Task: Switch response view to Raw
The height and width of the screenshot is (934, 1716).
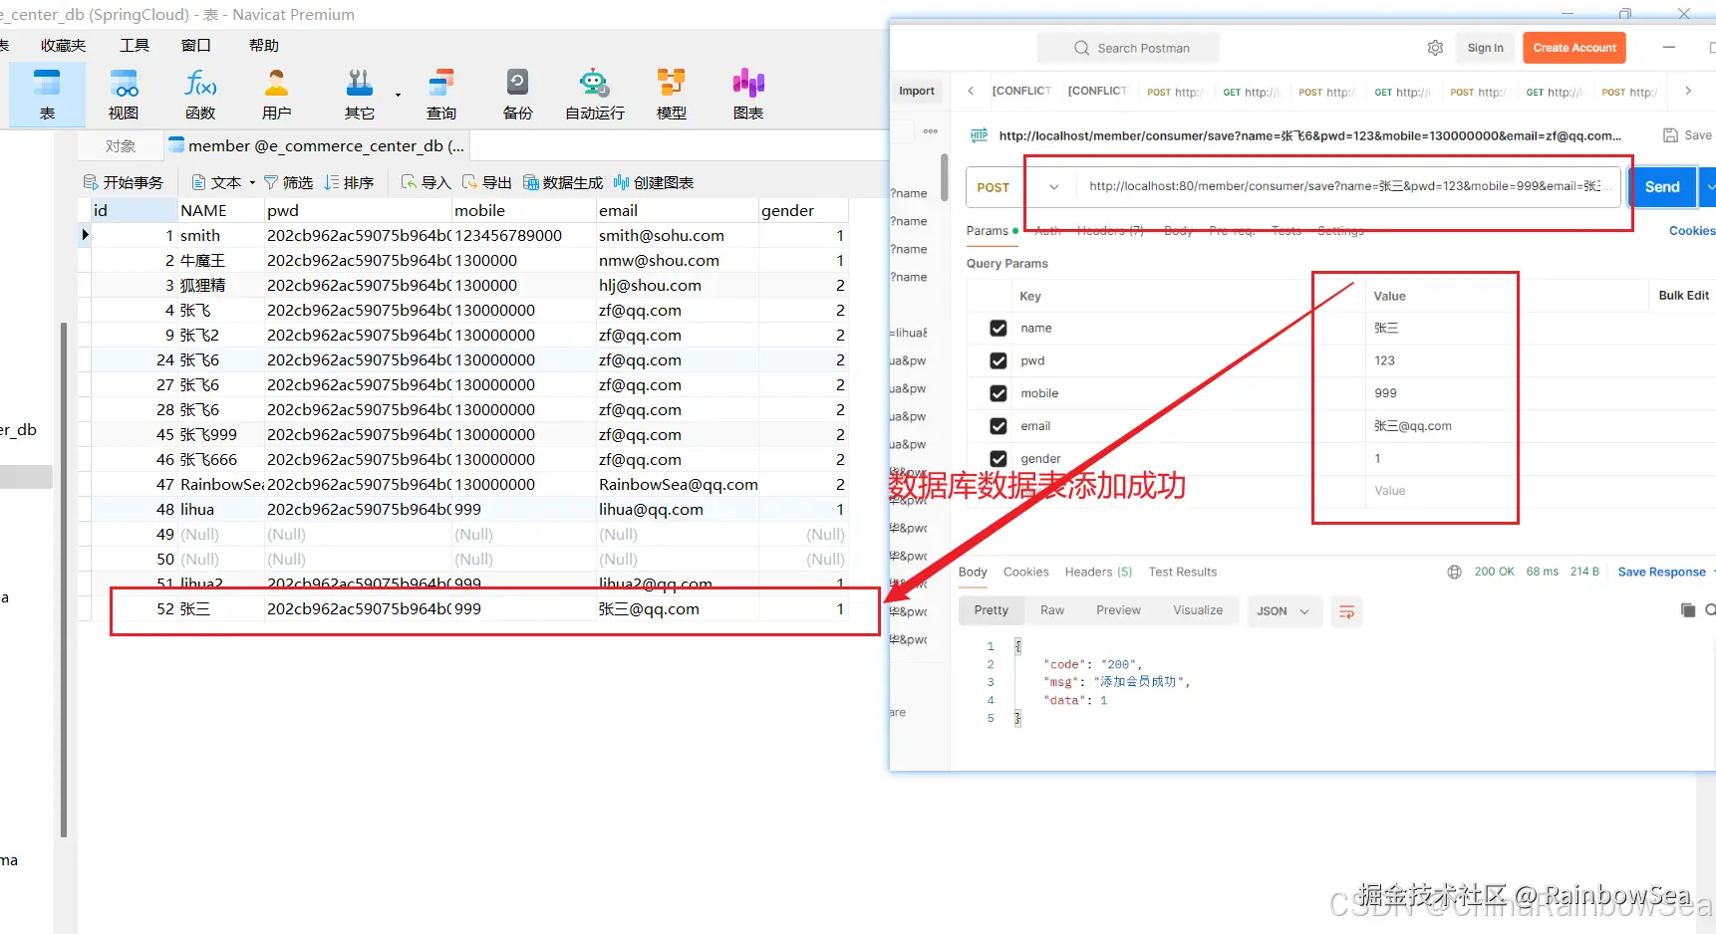Action: tap(1052, 610)
